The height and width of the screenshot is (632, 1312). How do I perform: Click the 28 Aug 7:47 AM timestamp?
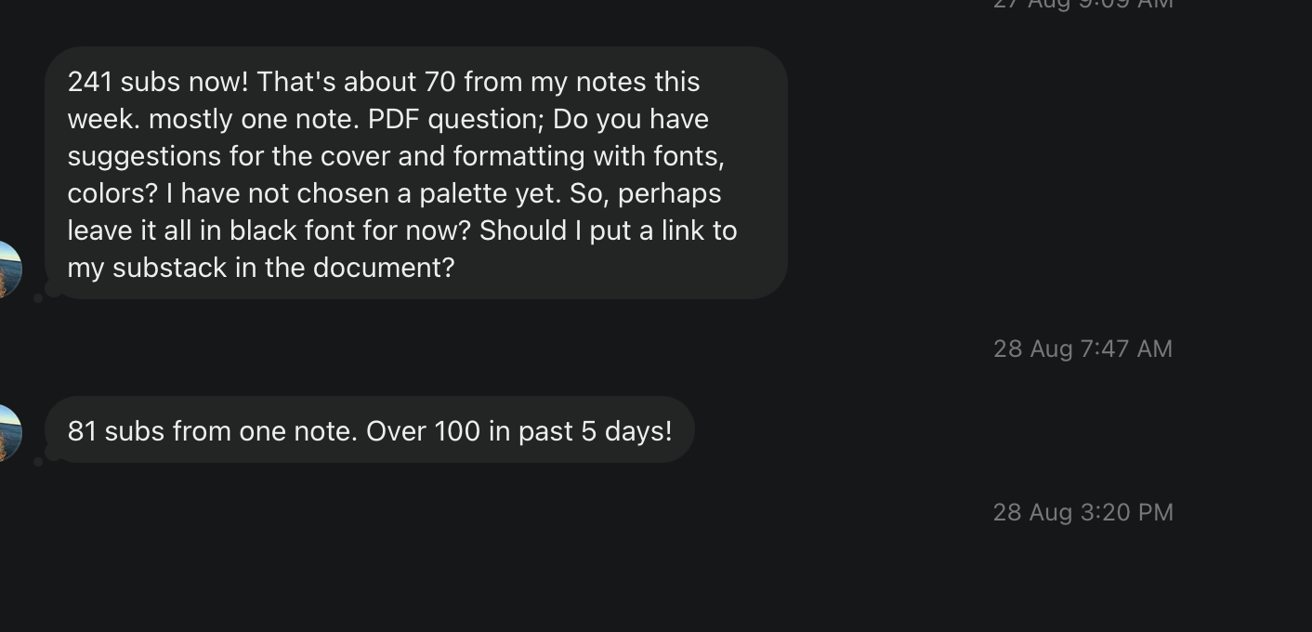click(x=1082, y=349)
